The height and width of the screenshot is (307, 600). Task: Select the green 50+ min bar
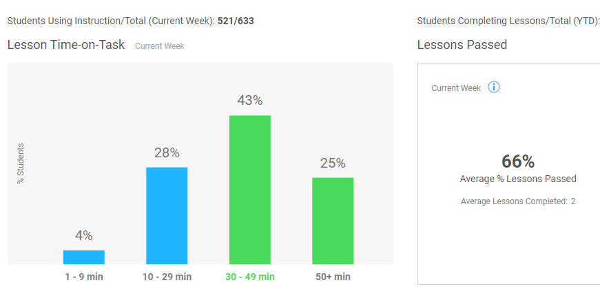click(333, 221)
